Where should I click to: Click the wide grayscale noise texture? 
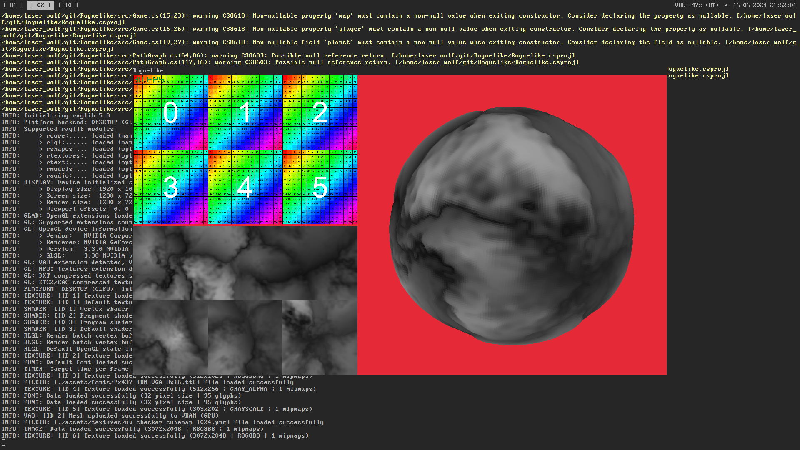pyautogui.click(x=245, y=262)
